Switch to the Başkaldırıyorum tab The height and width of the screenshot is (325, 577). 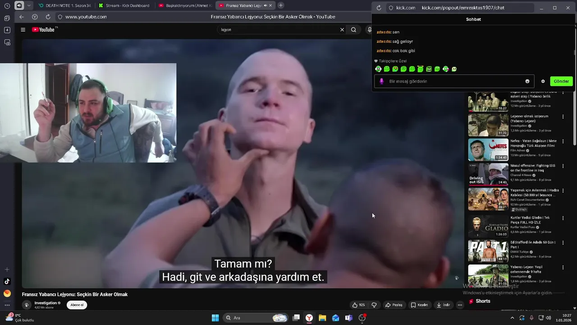click(x=185, y=5)
